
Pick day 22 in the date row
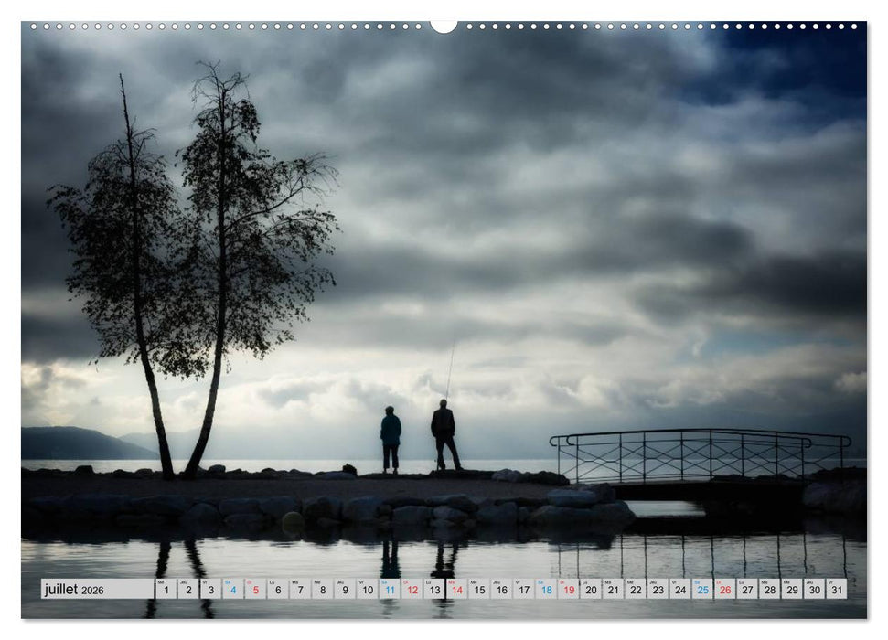point(635,590)
